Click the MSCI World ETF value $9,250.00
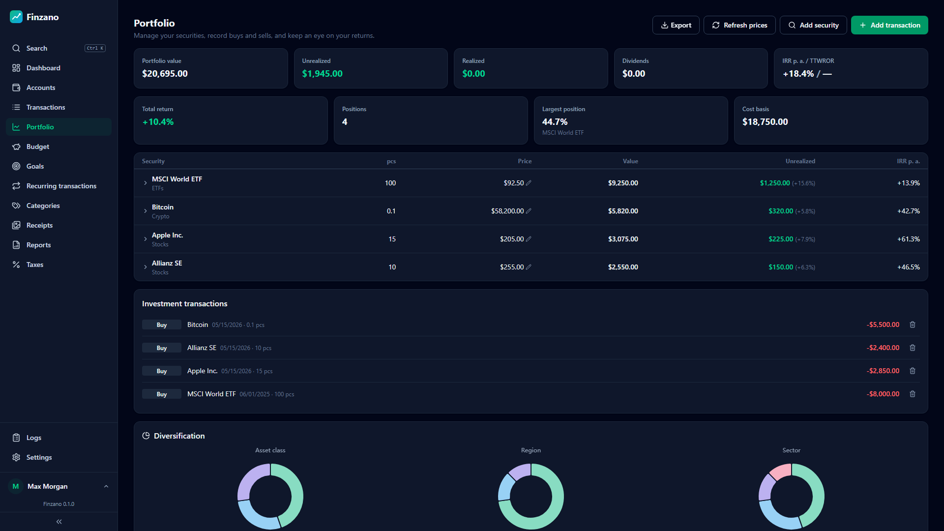Viewport: 944px width, 531px height. [x=623, y=183]
